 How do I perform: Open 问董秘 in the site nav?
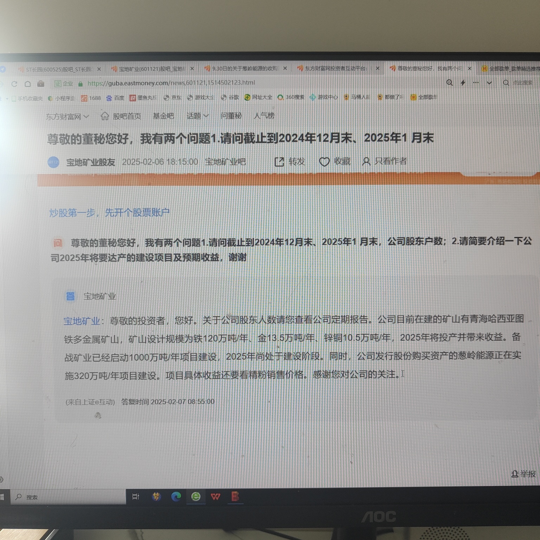pos(231,116)
